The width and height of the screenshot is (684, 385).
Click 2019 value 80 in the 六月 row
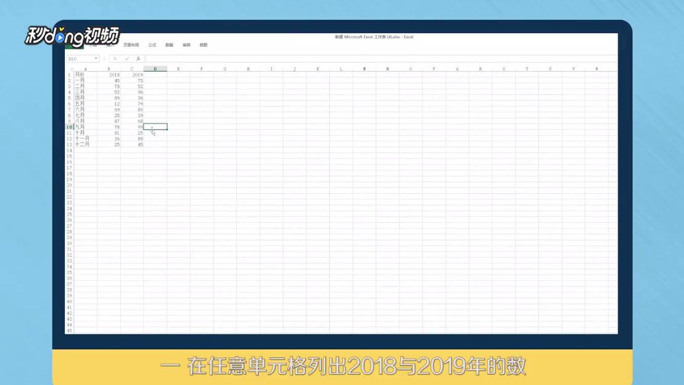[x=132, y=110]
